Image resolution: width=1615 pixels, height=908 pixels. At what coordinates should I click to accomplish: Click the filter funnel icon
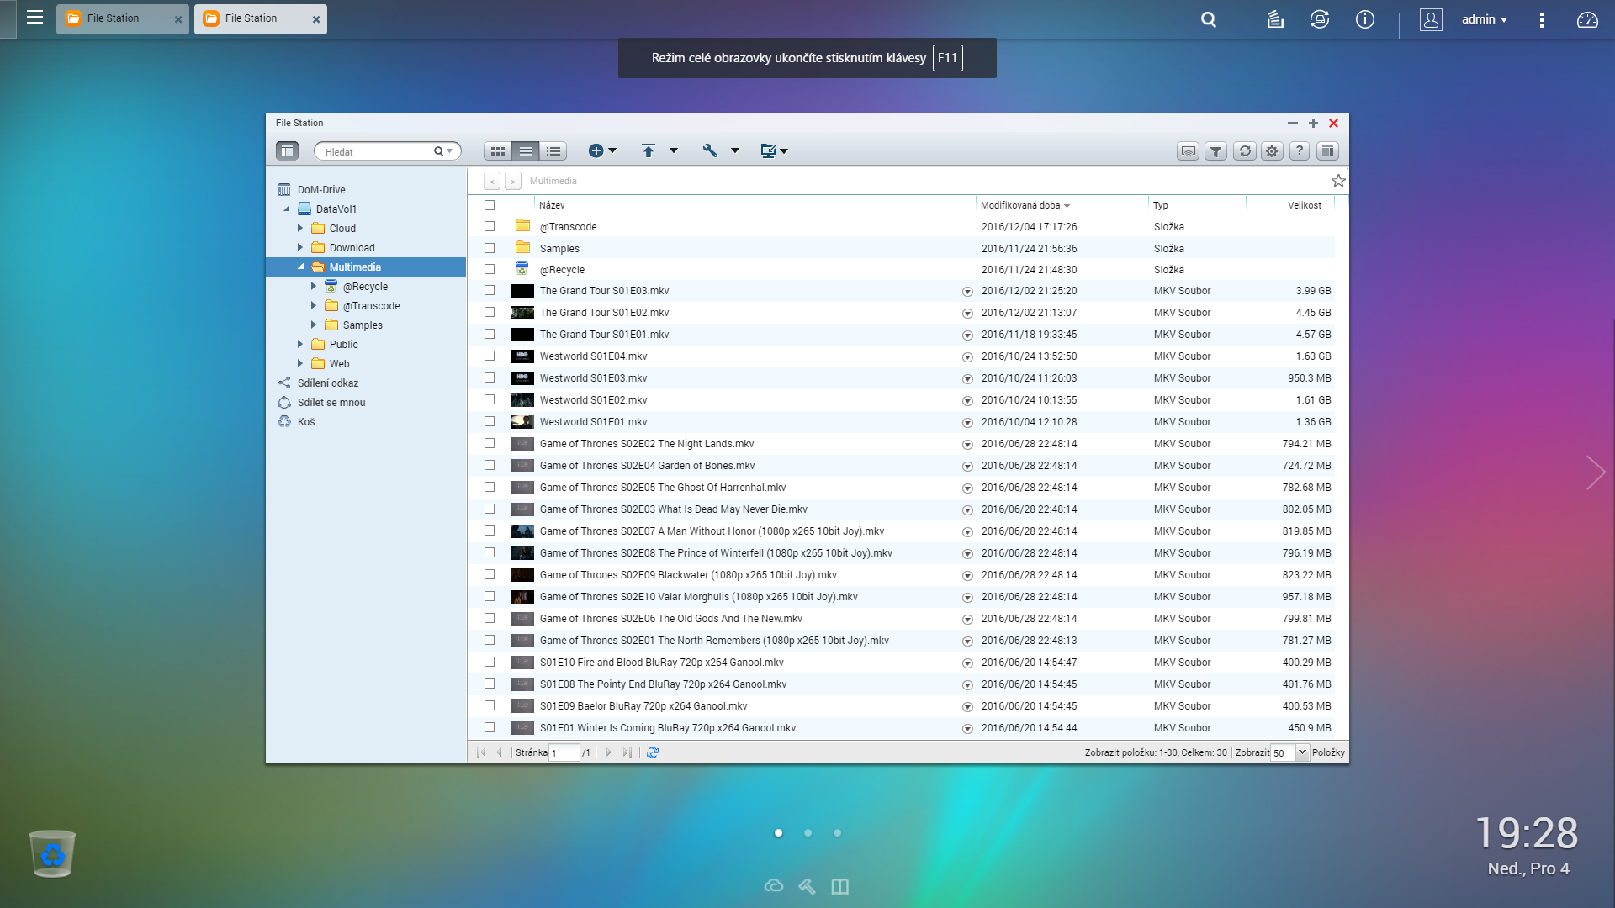click(x=1215, y=151)
